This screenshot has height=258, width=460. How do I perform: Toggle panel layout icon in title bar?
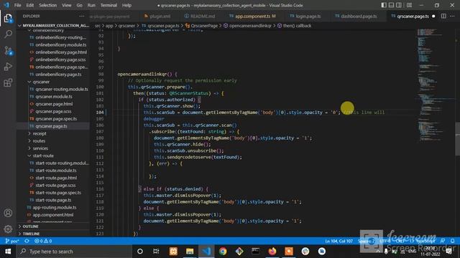point(391,5)
